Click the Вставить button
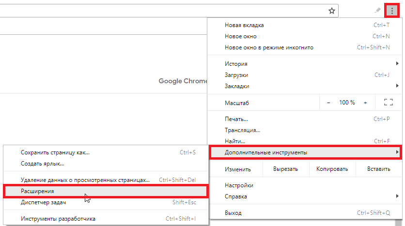The height and width of the screenshot is (226, 405). click(x=378, y=169)
